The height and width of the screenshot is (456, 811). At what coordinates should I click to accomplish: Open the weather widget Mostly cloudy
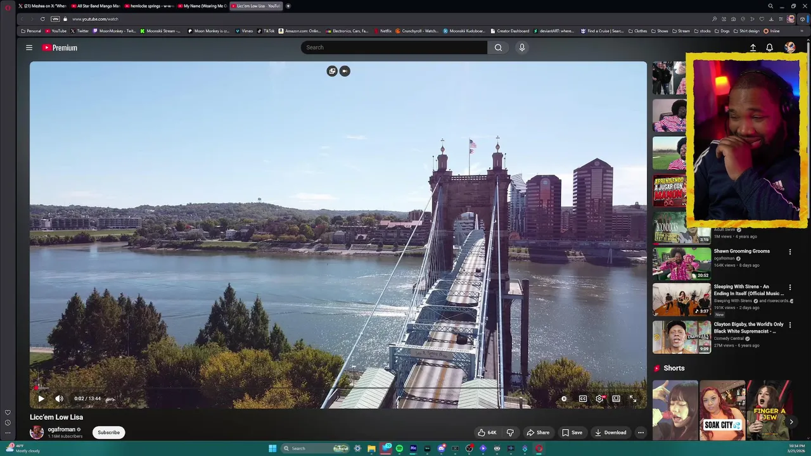coord(23,448)
